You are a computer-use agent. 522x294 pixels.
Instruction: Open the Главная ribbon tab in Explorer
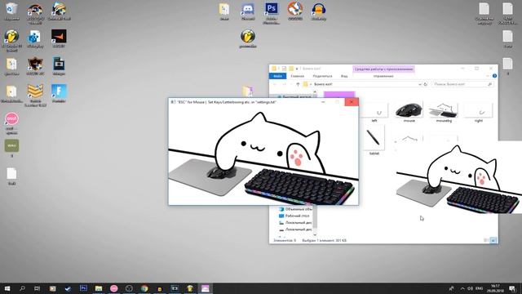[297, 76]
